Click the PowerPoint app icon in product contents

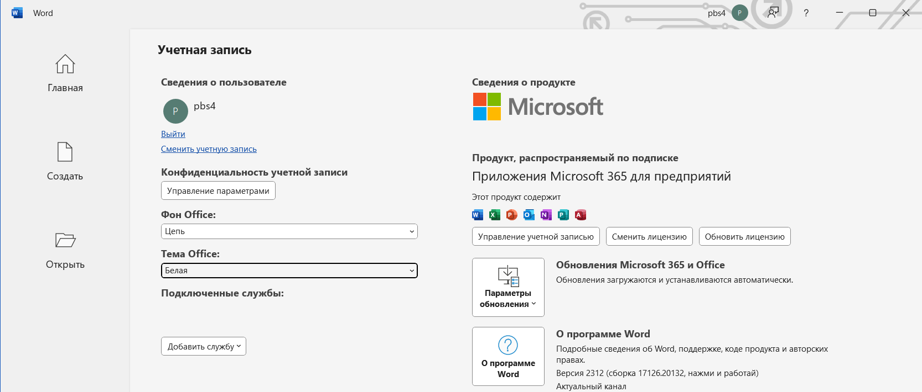512,215
